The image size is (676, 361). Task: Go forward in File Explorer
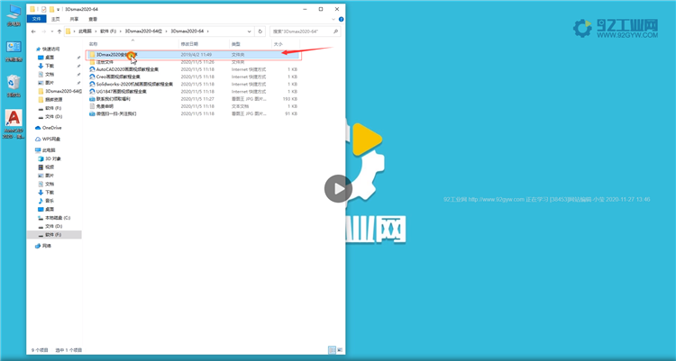[43, 32]
